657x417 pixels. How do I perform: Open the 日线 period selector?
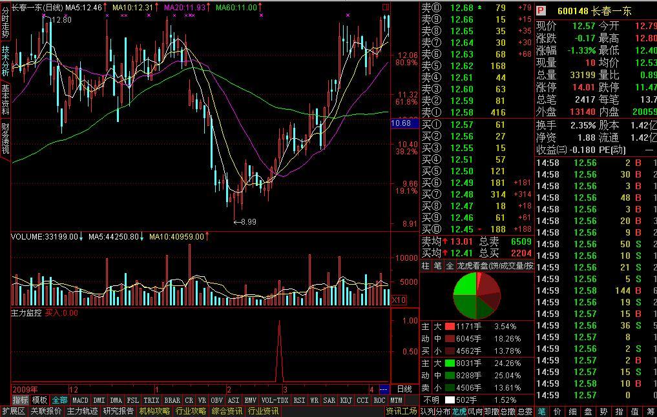(404, 390)
